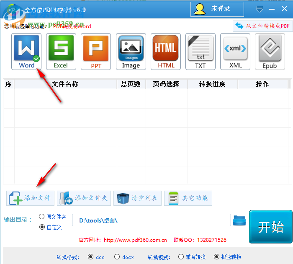Minimize the PDF converter window
The image size is (293, 264).
pyautogui.click(x=272, y=9)
